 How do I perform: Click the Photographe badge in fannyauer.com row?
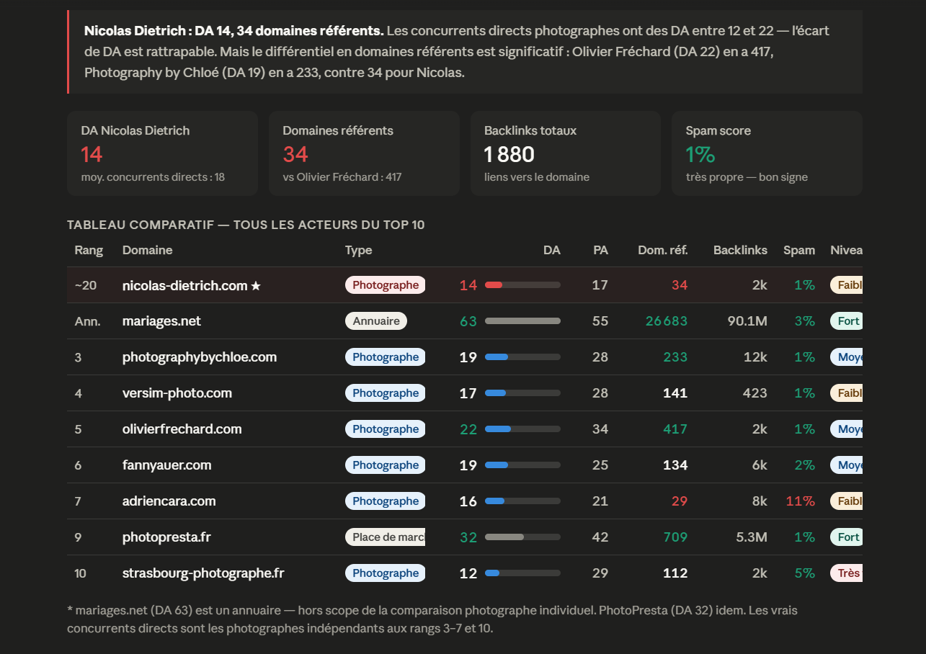[385, 465]
